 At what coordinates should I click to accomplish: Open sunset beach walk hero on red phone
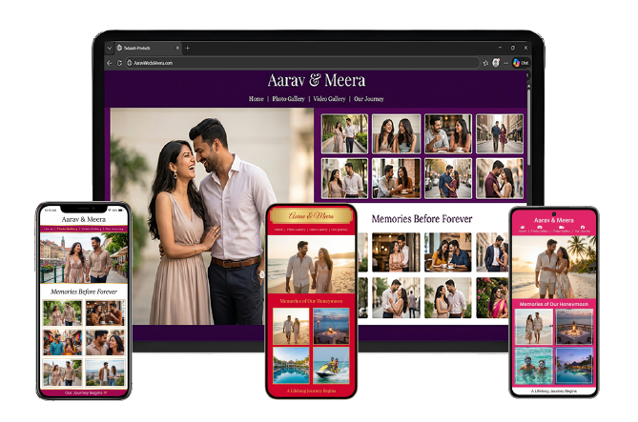pos(311,264)
